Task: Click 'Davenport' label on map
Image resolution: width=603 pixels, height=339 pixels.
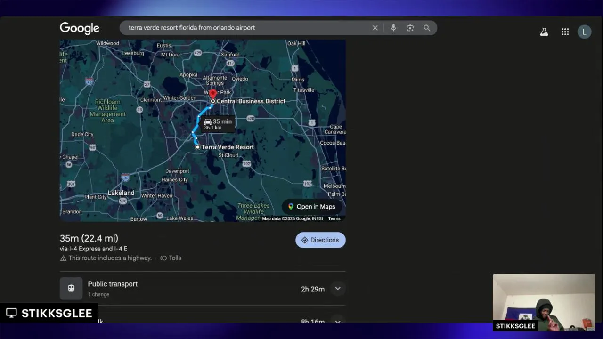Action: 177,171
